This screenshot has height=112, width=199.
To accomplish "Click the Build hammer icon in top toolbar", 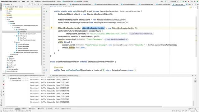I will click(x=165, y=1).
